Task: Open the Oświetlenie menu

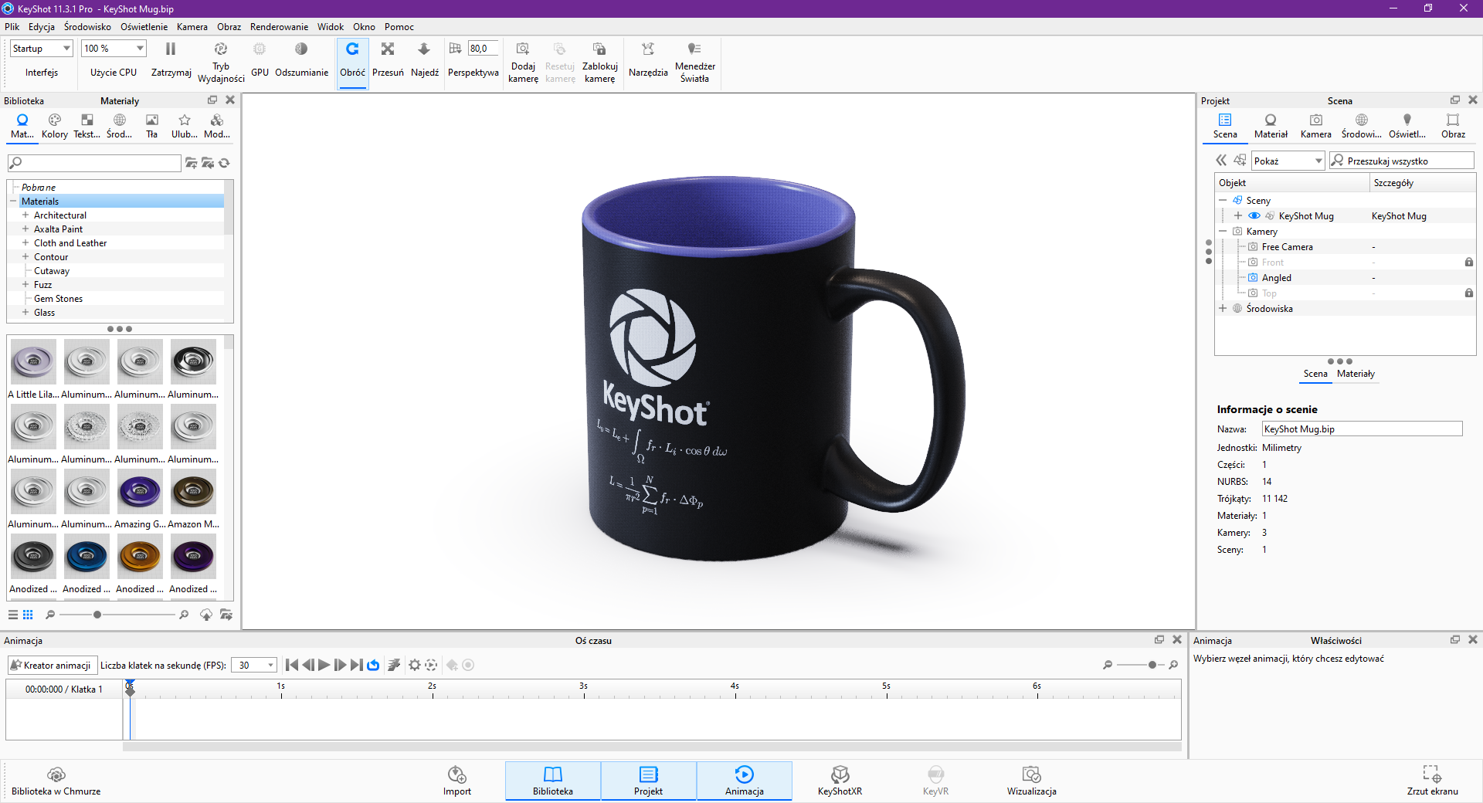Action: (144, 27)
